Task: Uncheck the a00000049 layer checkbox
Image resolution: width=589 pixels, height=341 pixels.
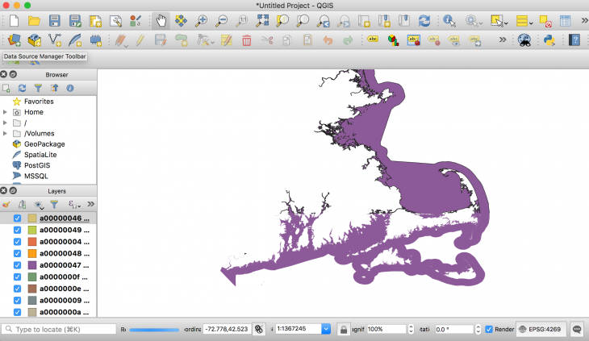Action: point(18,230)
